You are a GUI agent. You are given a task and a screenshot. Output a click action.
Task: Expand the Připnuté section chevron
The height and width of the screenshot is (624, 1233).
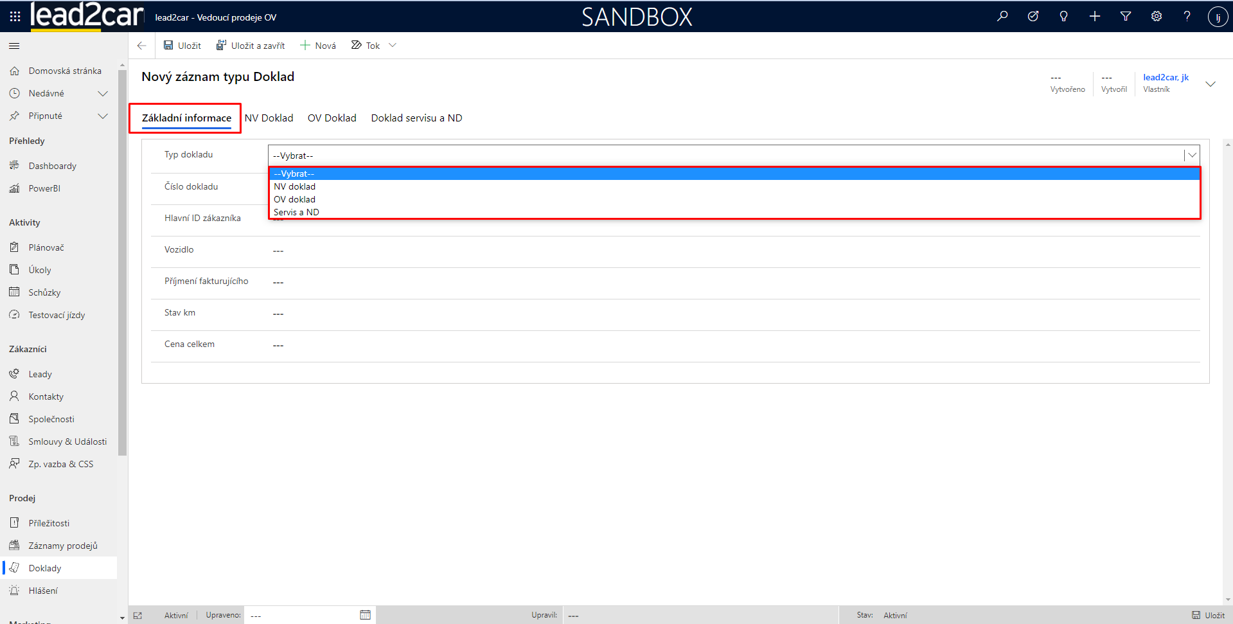(103, 116)
